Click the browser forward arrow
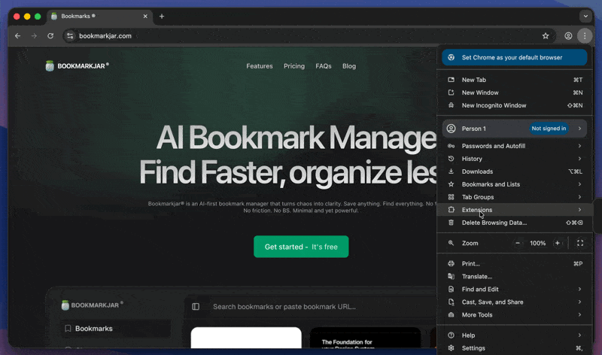Screen dimensions: 602x355 [34, 35]
